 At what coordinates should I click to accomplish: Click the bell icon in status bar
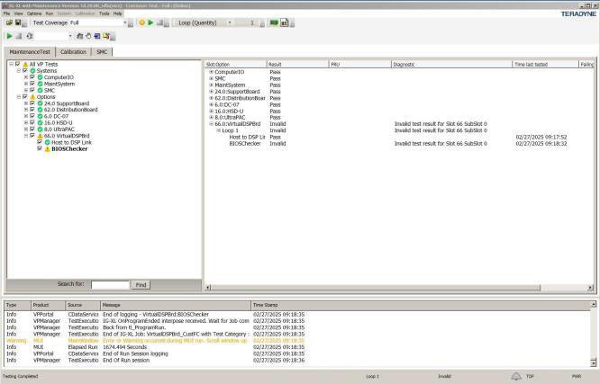(516, 376)
